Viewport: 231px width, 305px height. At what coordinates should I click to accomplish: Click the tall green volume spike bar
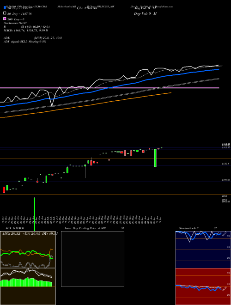34,214
